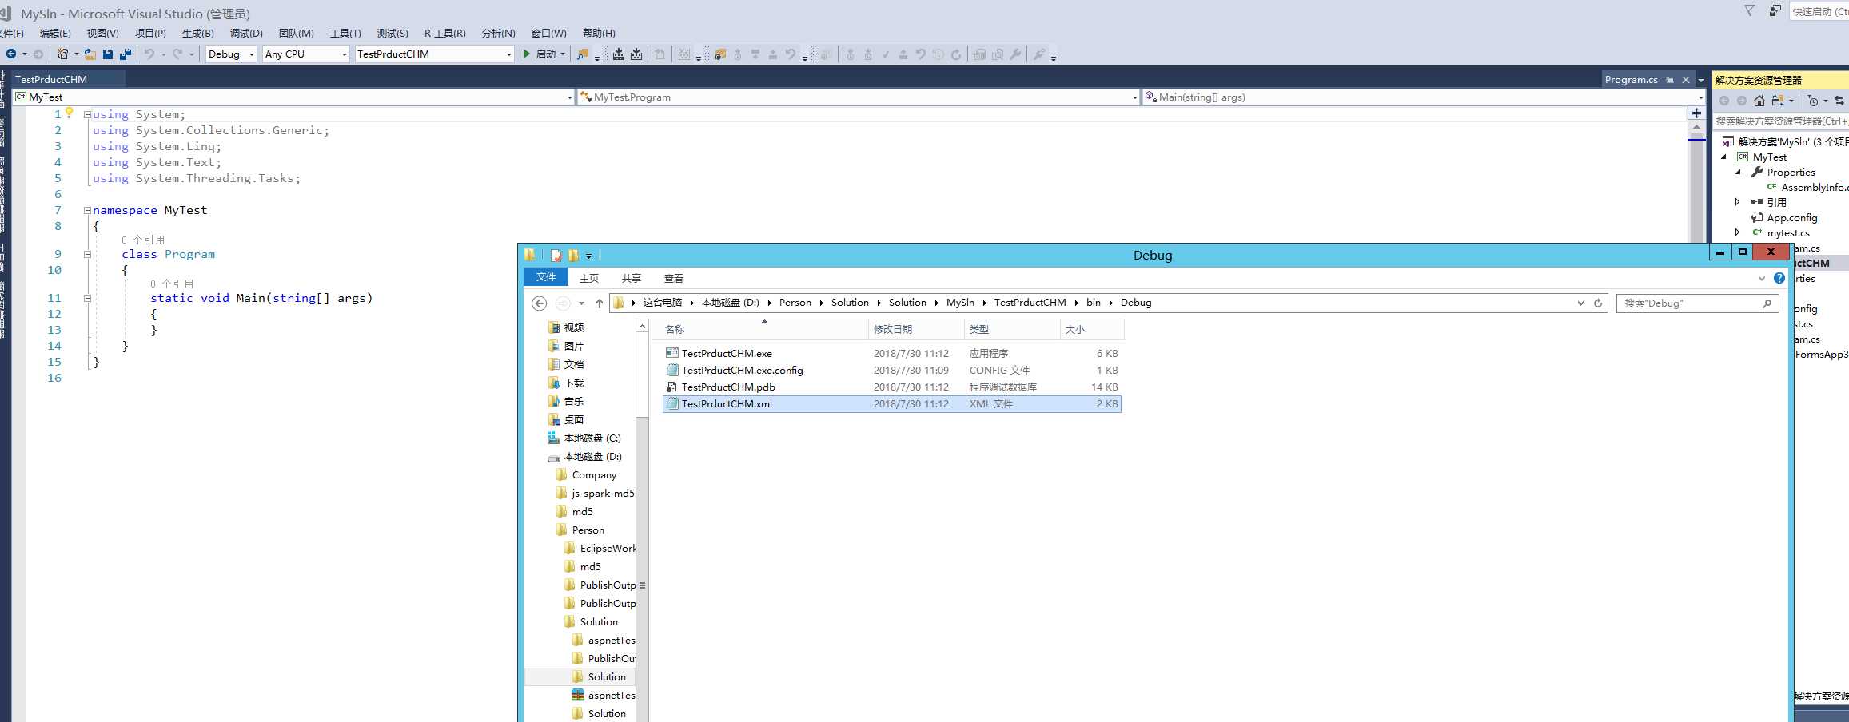Image resolution: width=1849 pixels, height=722 pixels.
Task: Select TestPrductCHM.exe file
Action: coord(892,354)
